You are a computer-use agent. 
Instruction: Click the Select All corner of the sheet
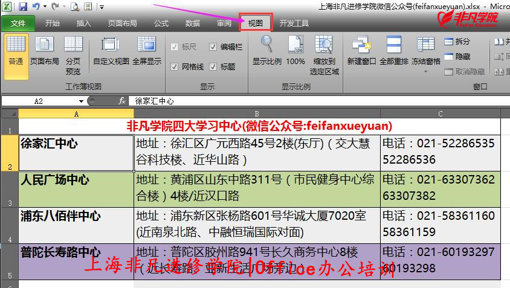pos(10,114)
